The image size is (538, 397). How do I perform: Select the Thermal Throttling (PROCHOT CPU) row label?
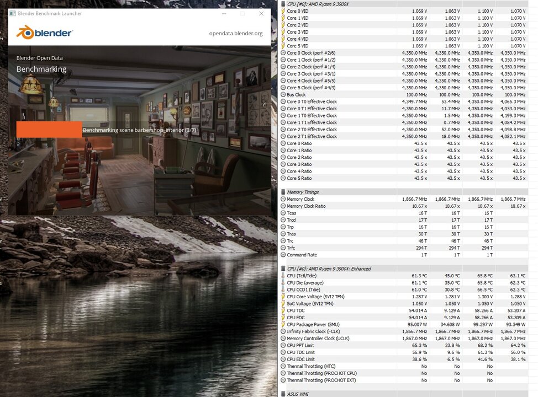tap(322, 373)
